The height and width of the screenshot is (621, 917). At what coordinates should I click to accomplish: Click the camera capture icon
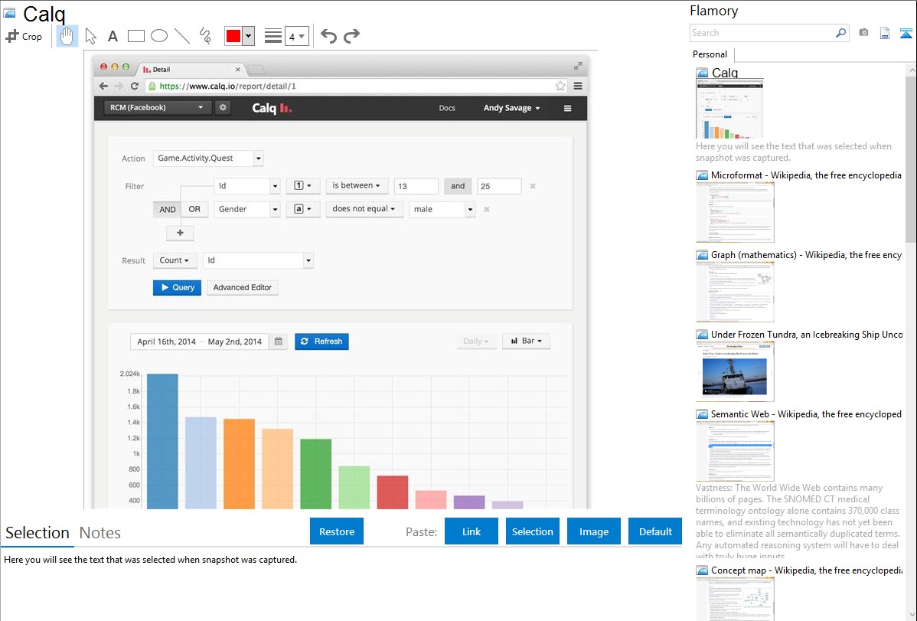click(x=863, y=33)
